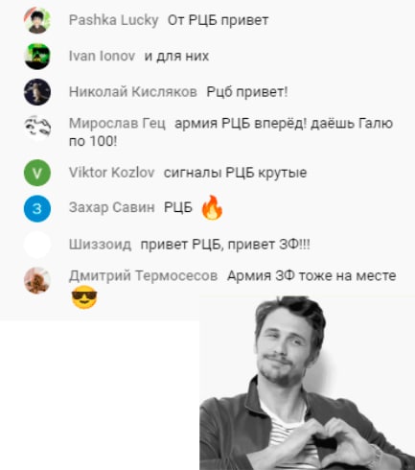
Task: Open the Ivan Ionov username link
Action: pyautogui.click(x=102, y=56)
